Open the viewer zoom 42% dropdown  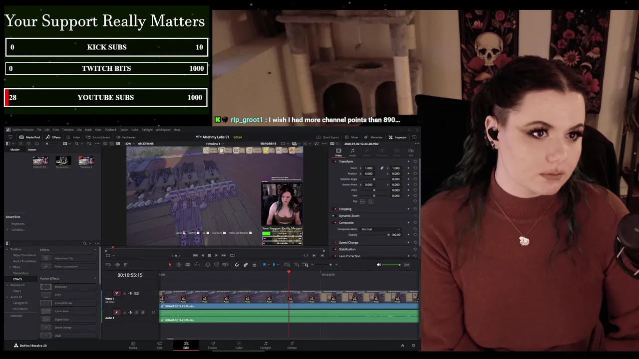(130, 144)
